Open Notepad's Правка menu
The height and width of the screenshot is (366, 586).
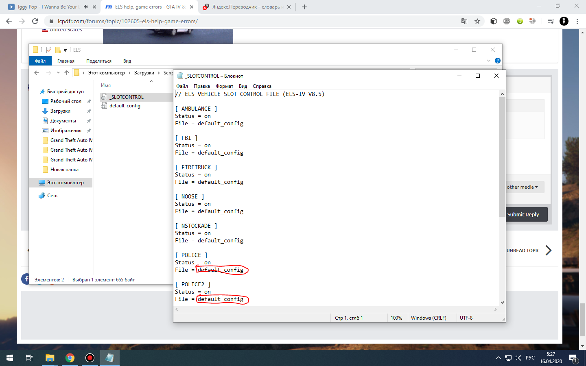pyautogui.click(x=202, y=86)
